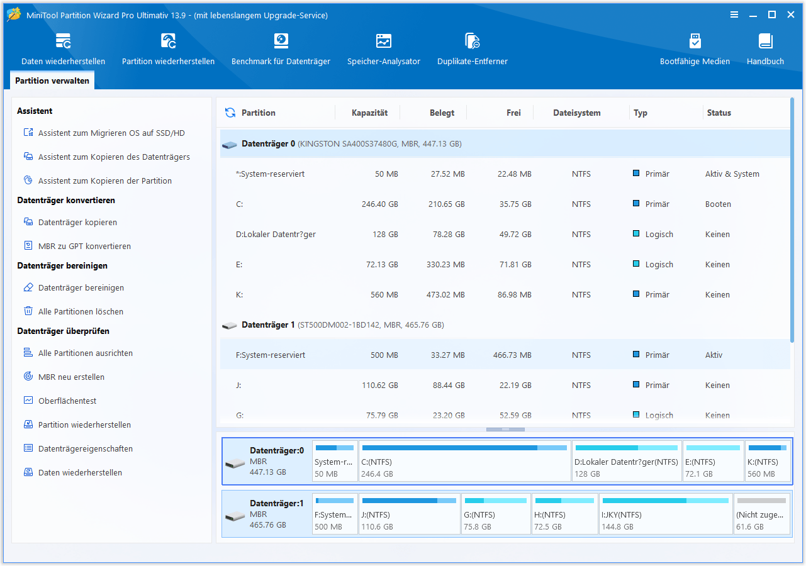Click the Datenträger:0 MBR disk label
The height and width of the screenshot is (566, 806).
tap(277, 461)
